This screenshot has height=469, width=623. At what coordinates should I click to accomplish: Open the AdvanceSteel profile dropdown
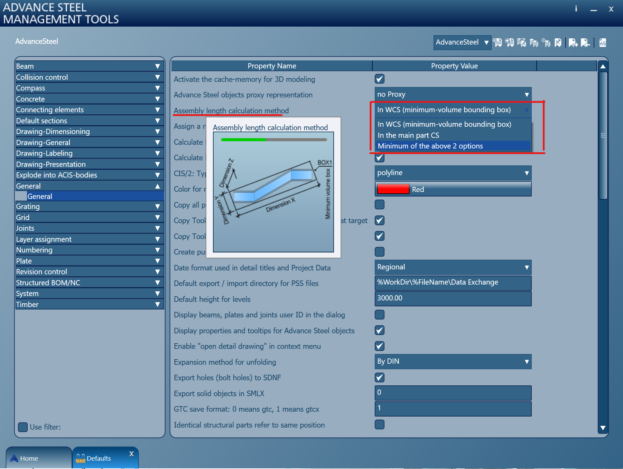462,42
